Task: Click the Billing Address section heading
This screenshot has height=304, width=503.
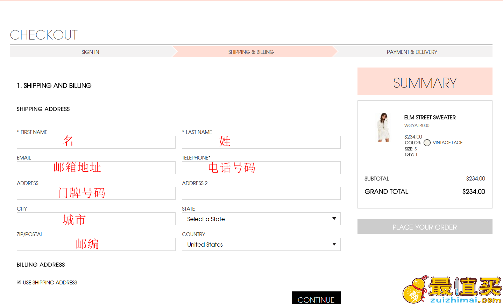Action: (x=41, y=265)
